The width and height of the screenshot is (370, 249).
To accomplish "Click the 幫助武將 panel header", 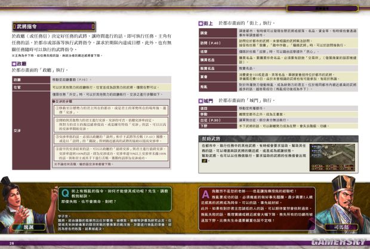I will (279, 139).
